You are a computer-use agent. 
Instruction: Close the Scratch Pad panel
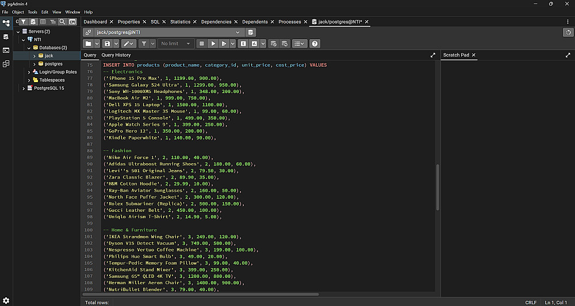[474, 55]
